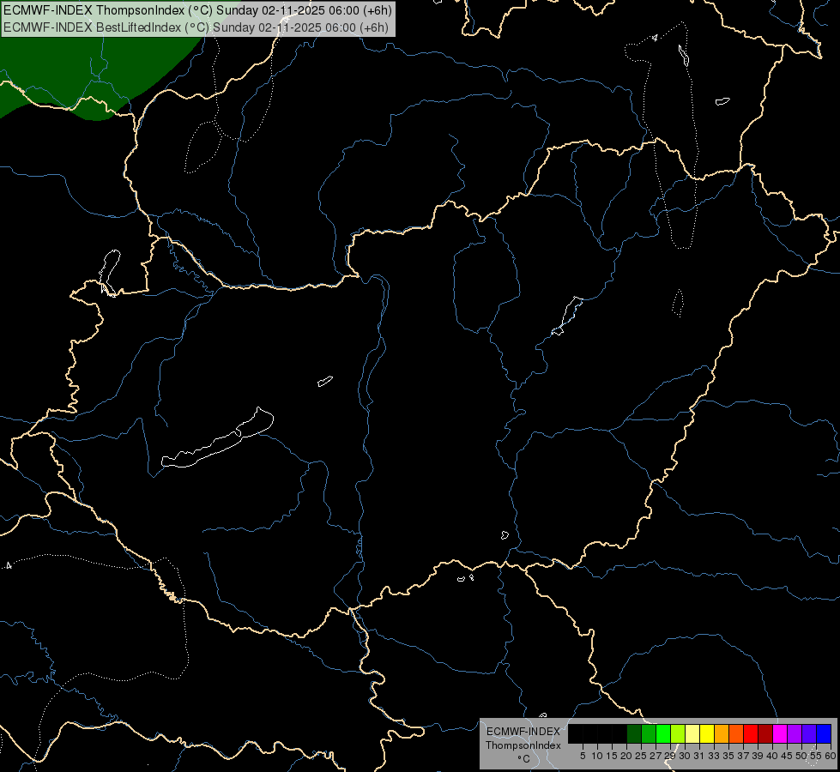840x772 pixels.
Task: Click the red 37–39 legend swatch
Action: (751, 733)
